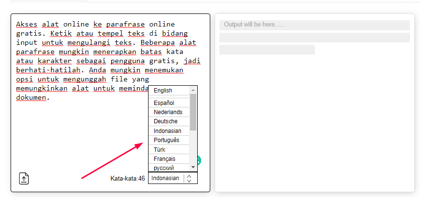Click the language list scrollbar thumb

tap(193, 112)
